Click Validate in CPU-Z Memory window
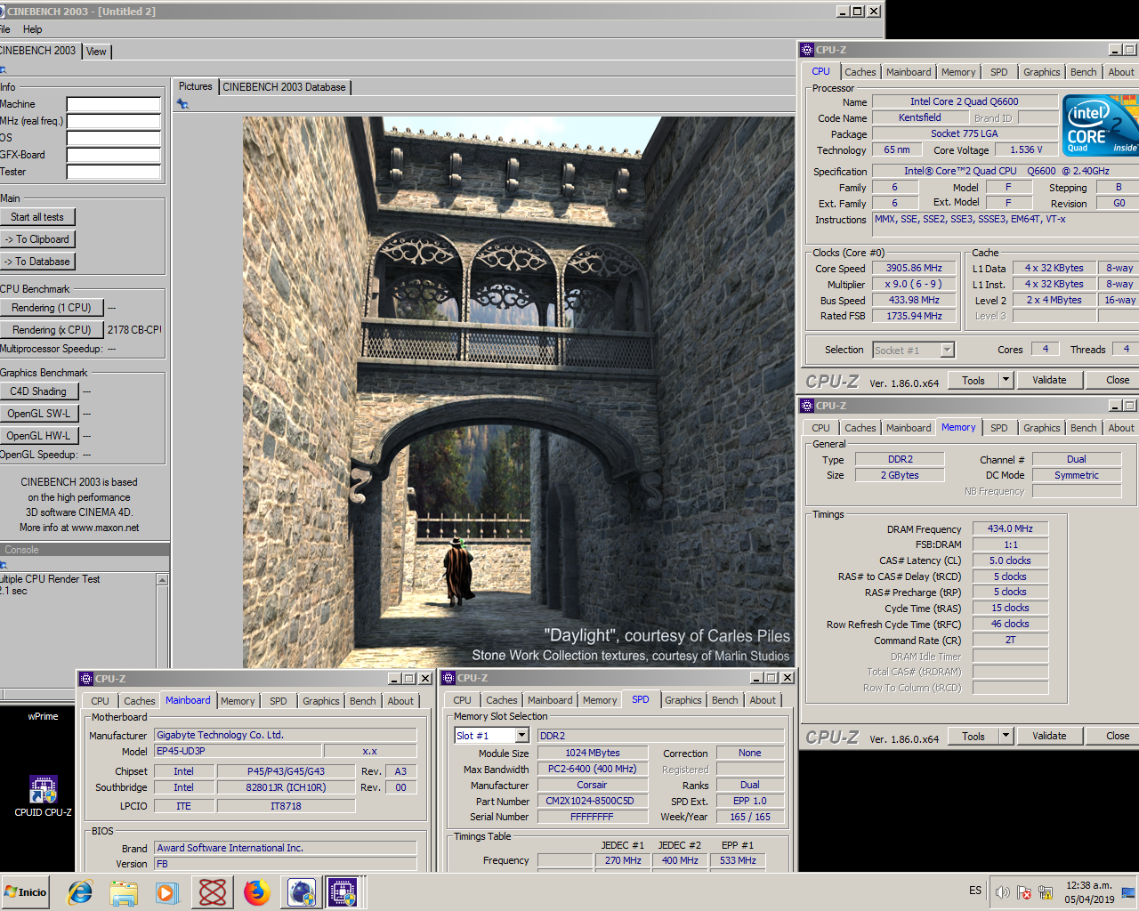Screen dimensions: 1139x911 pyautogui.click(x=1049, y=736)
